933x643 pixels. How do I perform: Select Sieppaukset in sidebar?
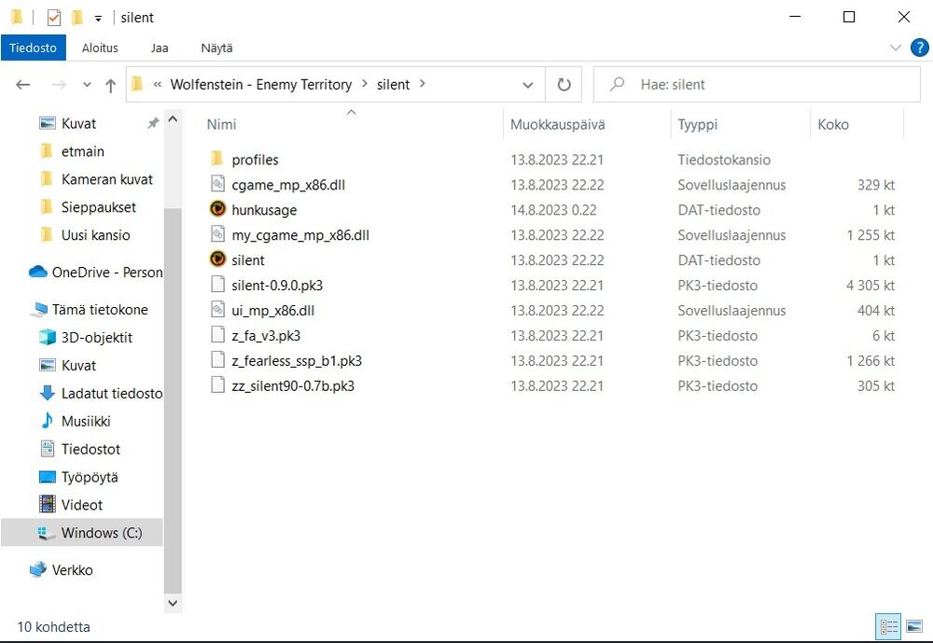(99, 207)
